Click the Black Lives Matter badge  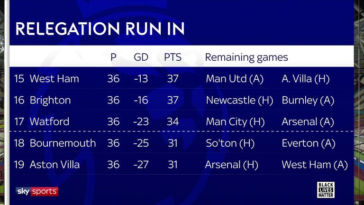coord(327,189)
